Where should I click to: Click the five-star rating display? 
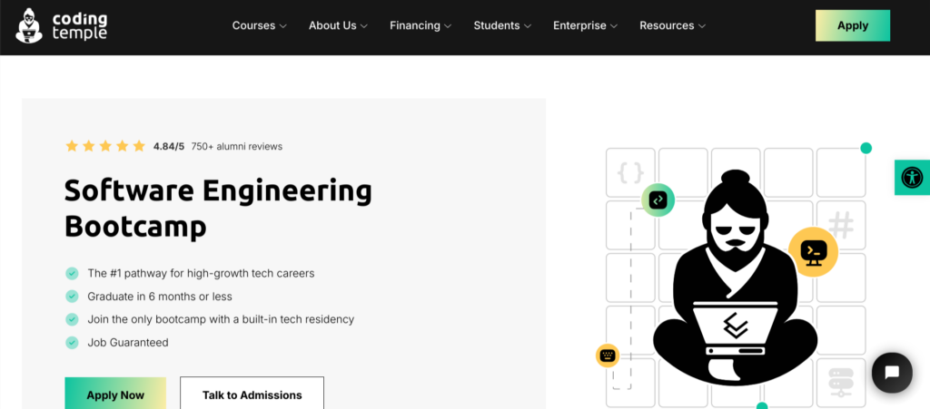(105, 146)
